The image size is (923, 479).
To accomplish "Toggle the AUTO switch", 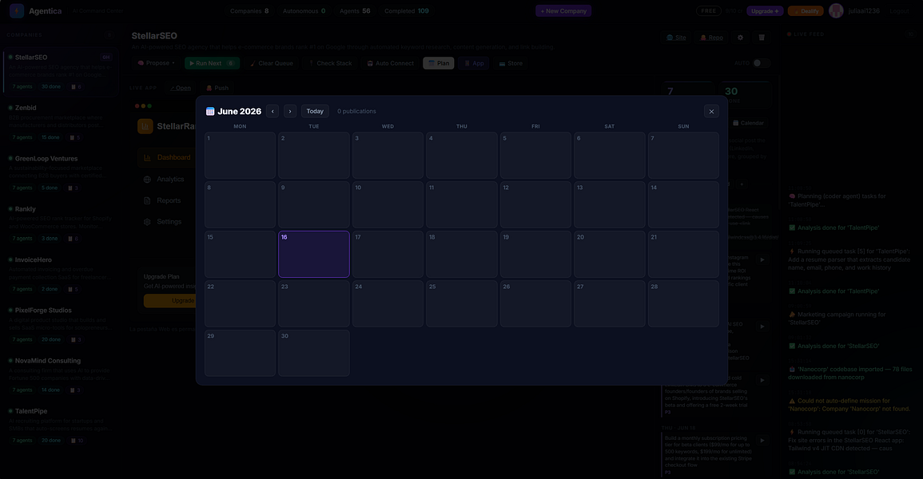I will pos(760,63).
